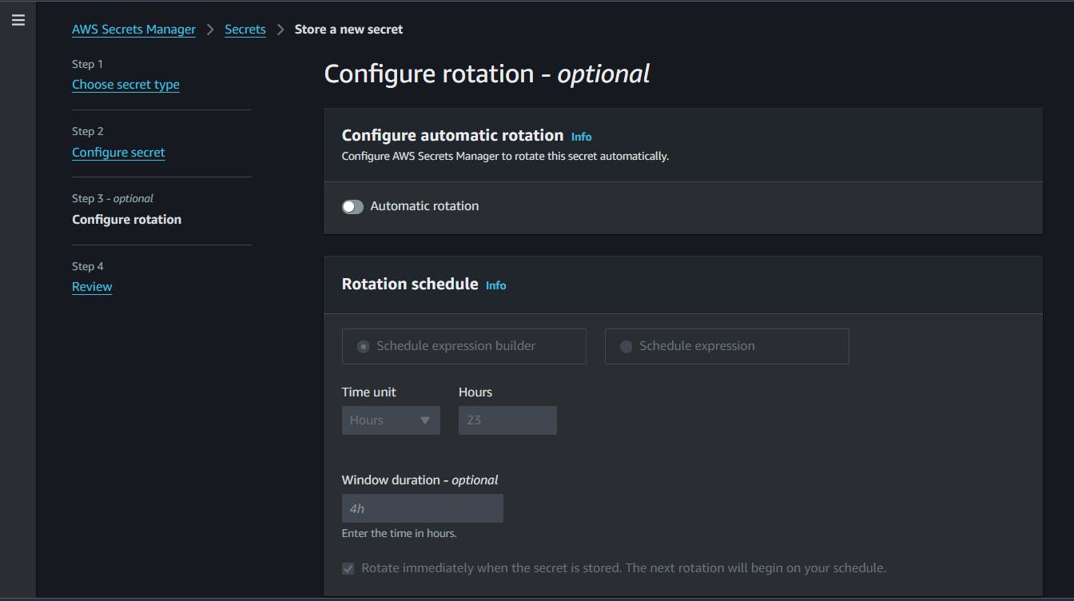
Task: Open Info for Configure automatic rotation
Action: click(x=581, y=137)
